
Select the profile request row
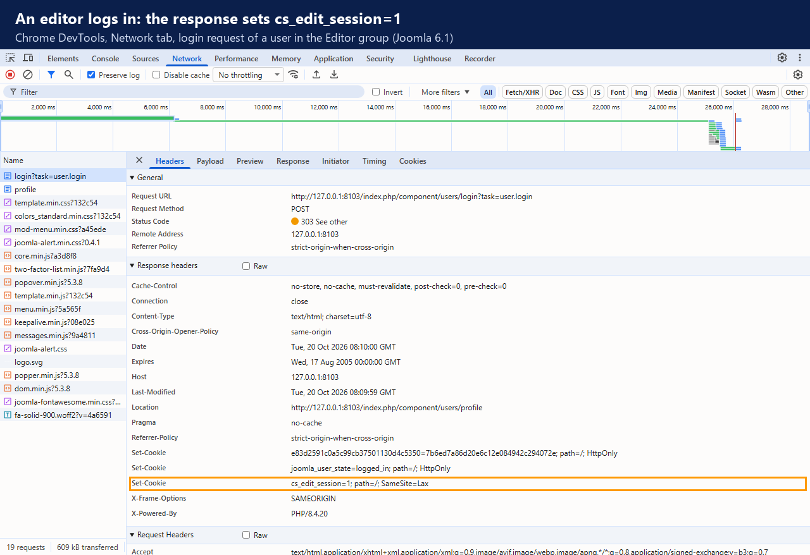63,190
